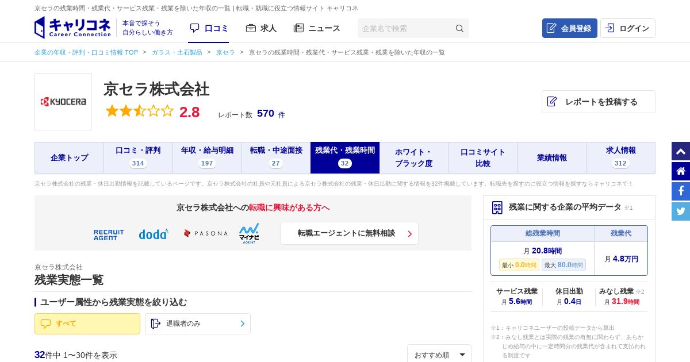Click 休日出勤 月 0.4日 value
The image size is (690, 362).
click(569, 301)
